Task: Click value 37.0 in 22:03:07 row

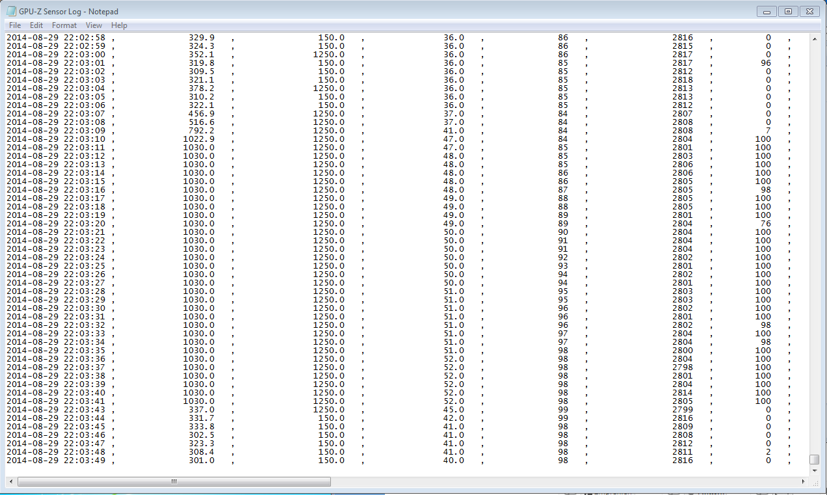Action: 454,114
